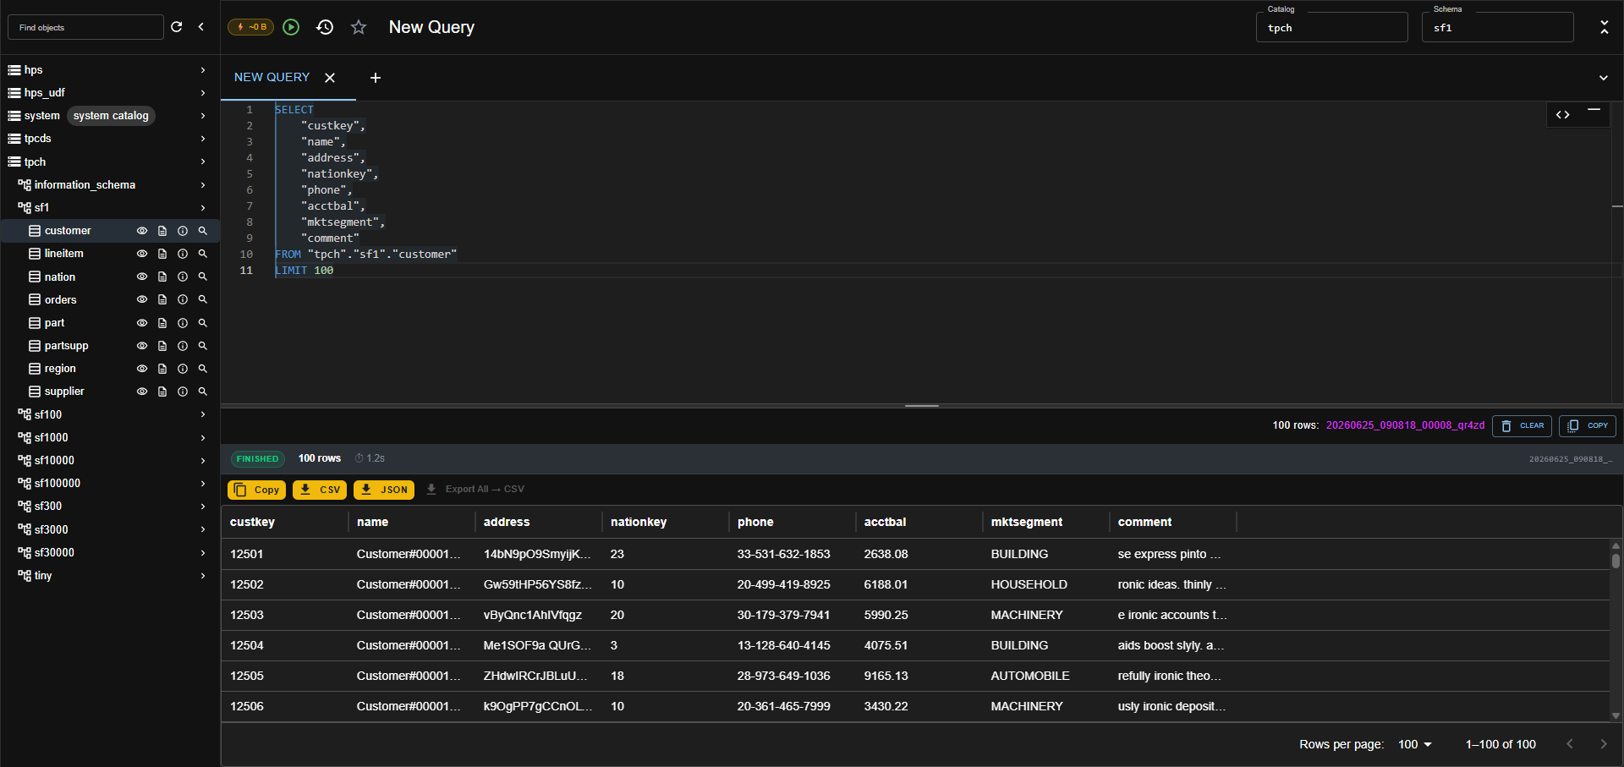Sort by the acctbal column header
This screenshot has height=767, width=1624.
[885, 522]
